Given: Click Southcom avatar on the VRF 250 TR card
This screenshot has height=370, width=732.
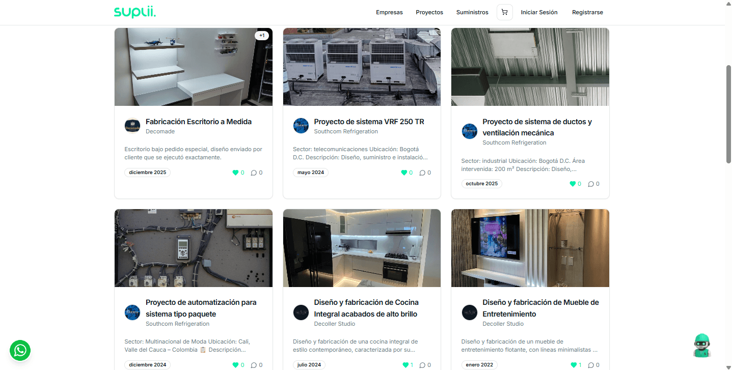Looking at the screenshot, I should (301, 126).
